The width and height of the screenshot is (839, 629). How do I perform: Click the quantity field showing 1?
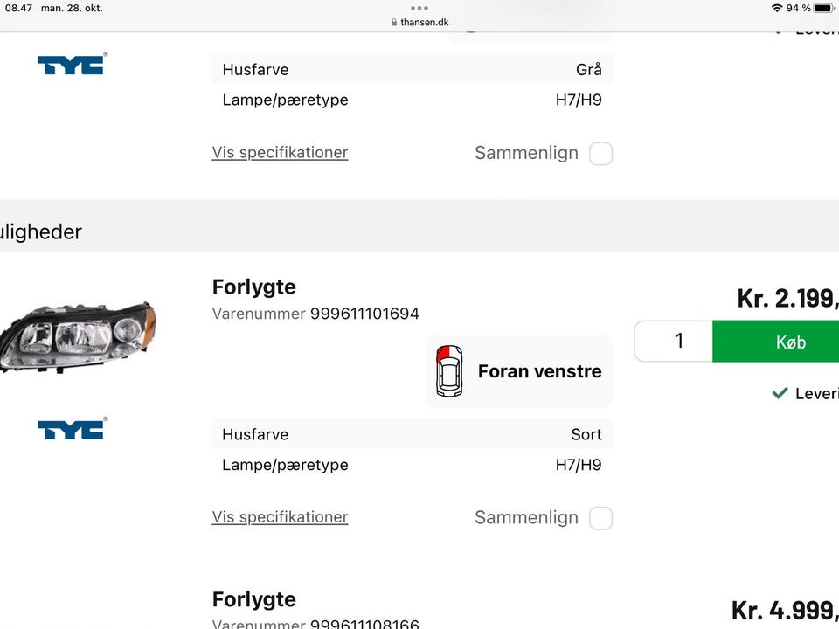pos(674,341)
